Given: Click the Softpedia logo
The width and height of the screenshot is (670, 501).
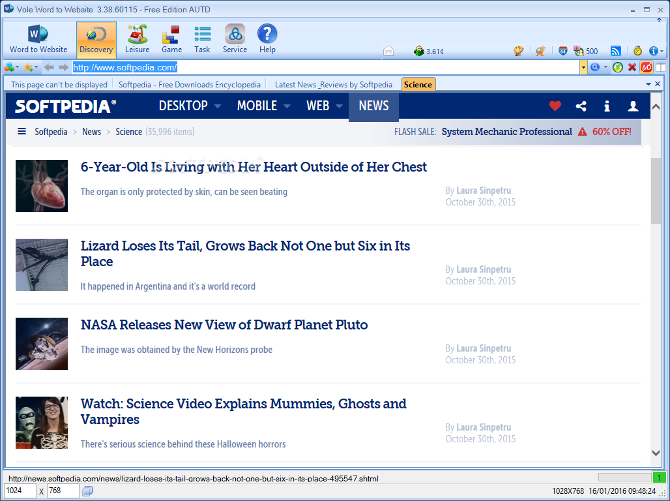Looking at the screenshot, I should pyautogui.click(x=65, y=106).
